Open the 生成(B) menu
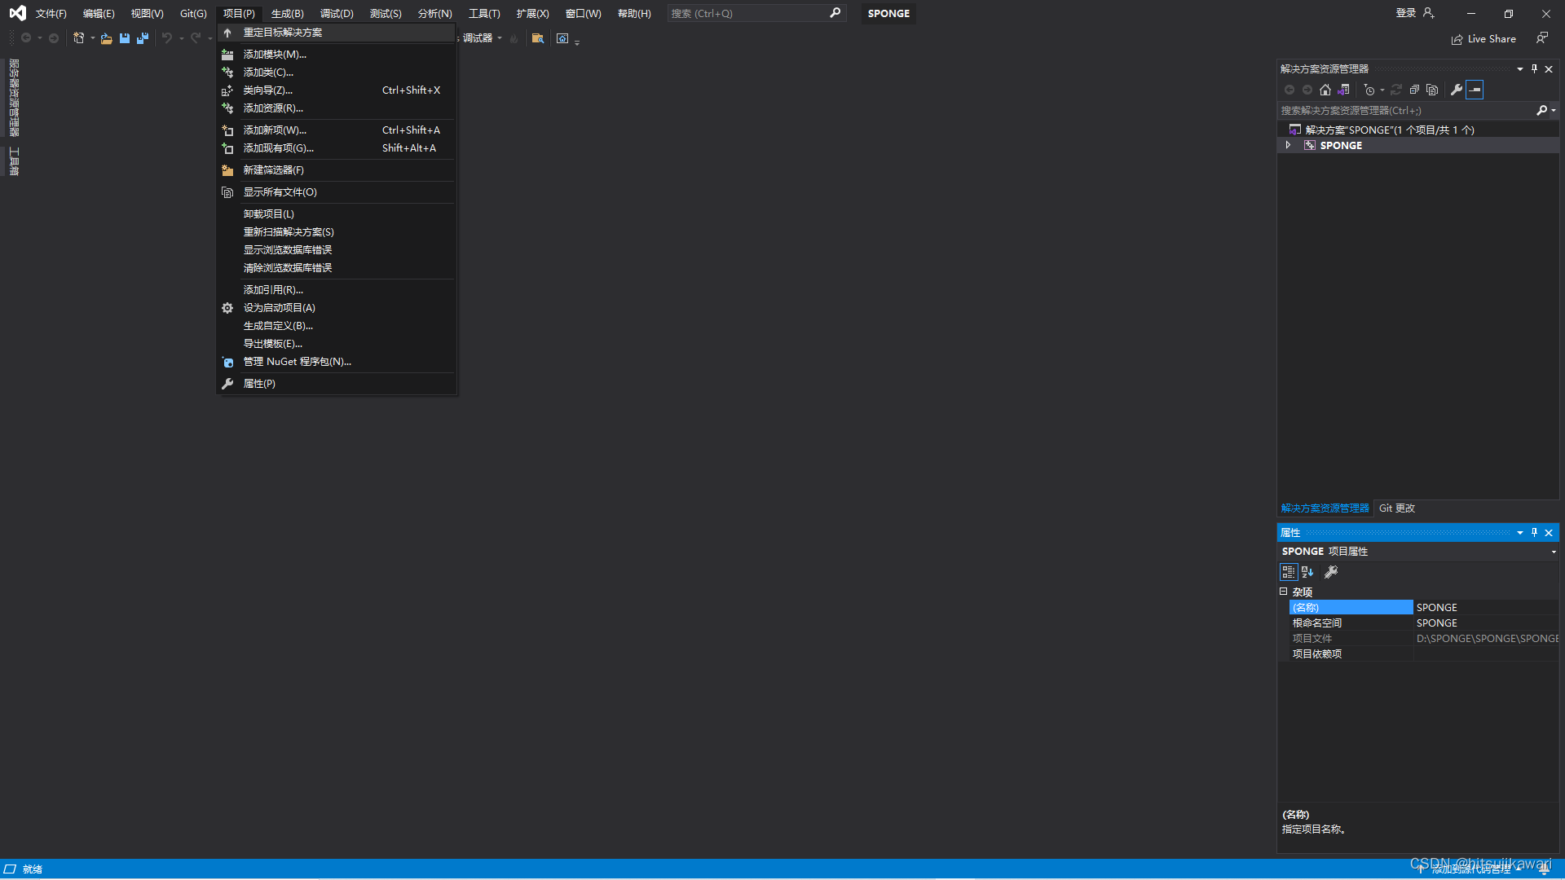The image size is (1565, 880). coord(287,13)
